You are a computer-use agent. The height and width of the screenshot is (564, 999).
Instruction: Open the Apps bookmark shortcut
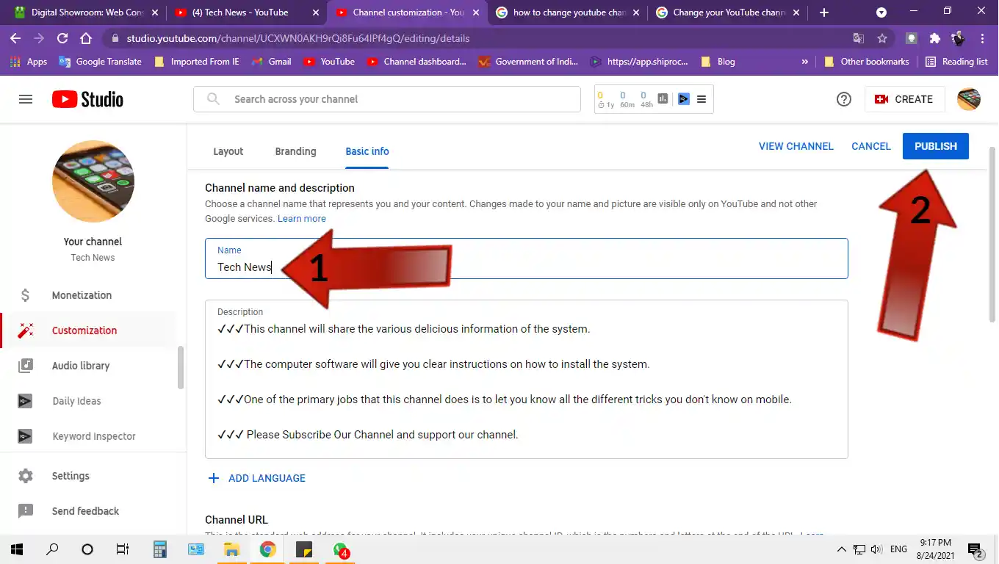[29, 62]
